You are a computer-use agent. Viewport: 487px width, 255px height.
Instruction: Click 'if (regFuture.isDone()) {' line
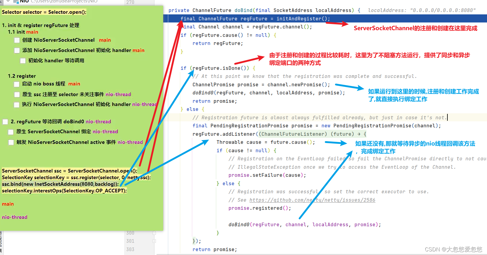click(x=218, y=68)
